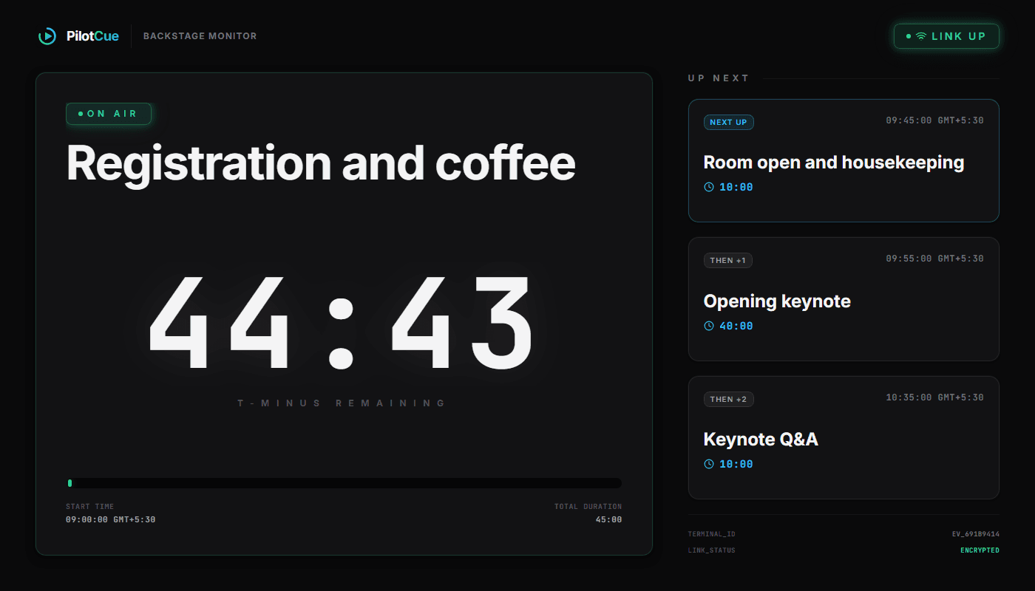Image resolution: width=1035 pixels, height=591 pixels.
Task: Click the clock icon under Opening keynote
Action: click(709, 326)
